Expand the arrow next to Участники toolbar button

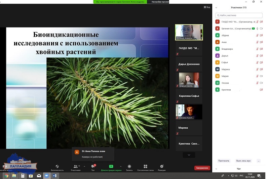click(x=84, y=166)
